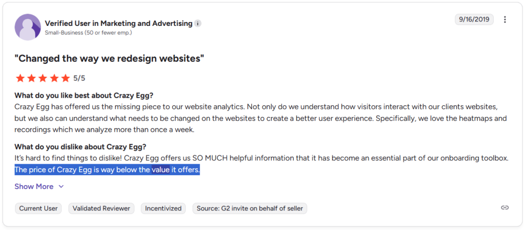The height and width of the screenshot is (230, 526).
Task: Click the first rating star
Action: coord(20,78)
